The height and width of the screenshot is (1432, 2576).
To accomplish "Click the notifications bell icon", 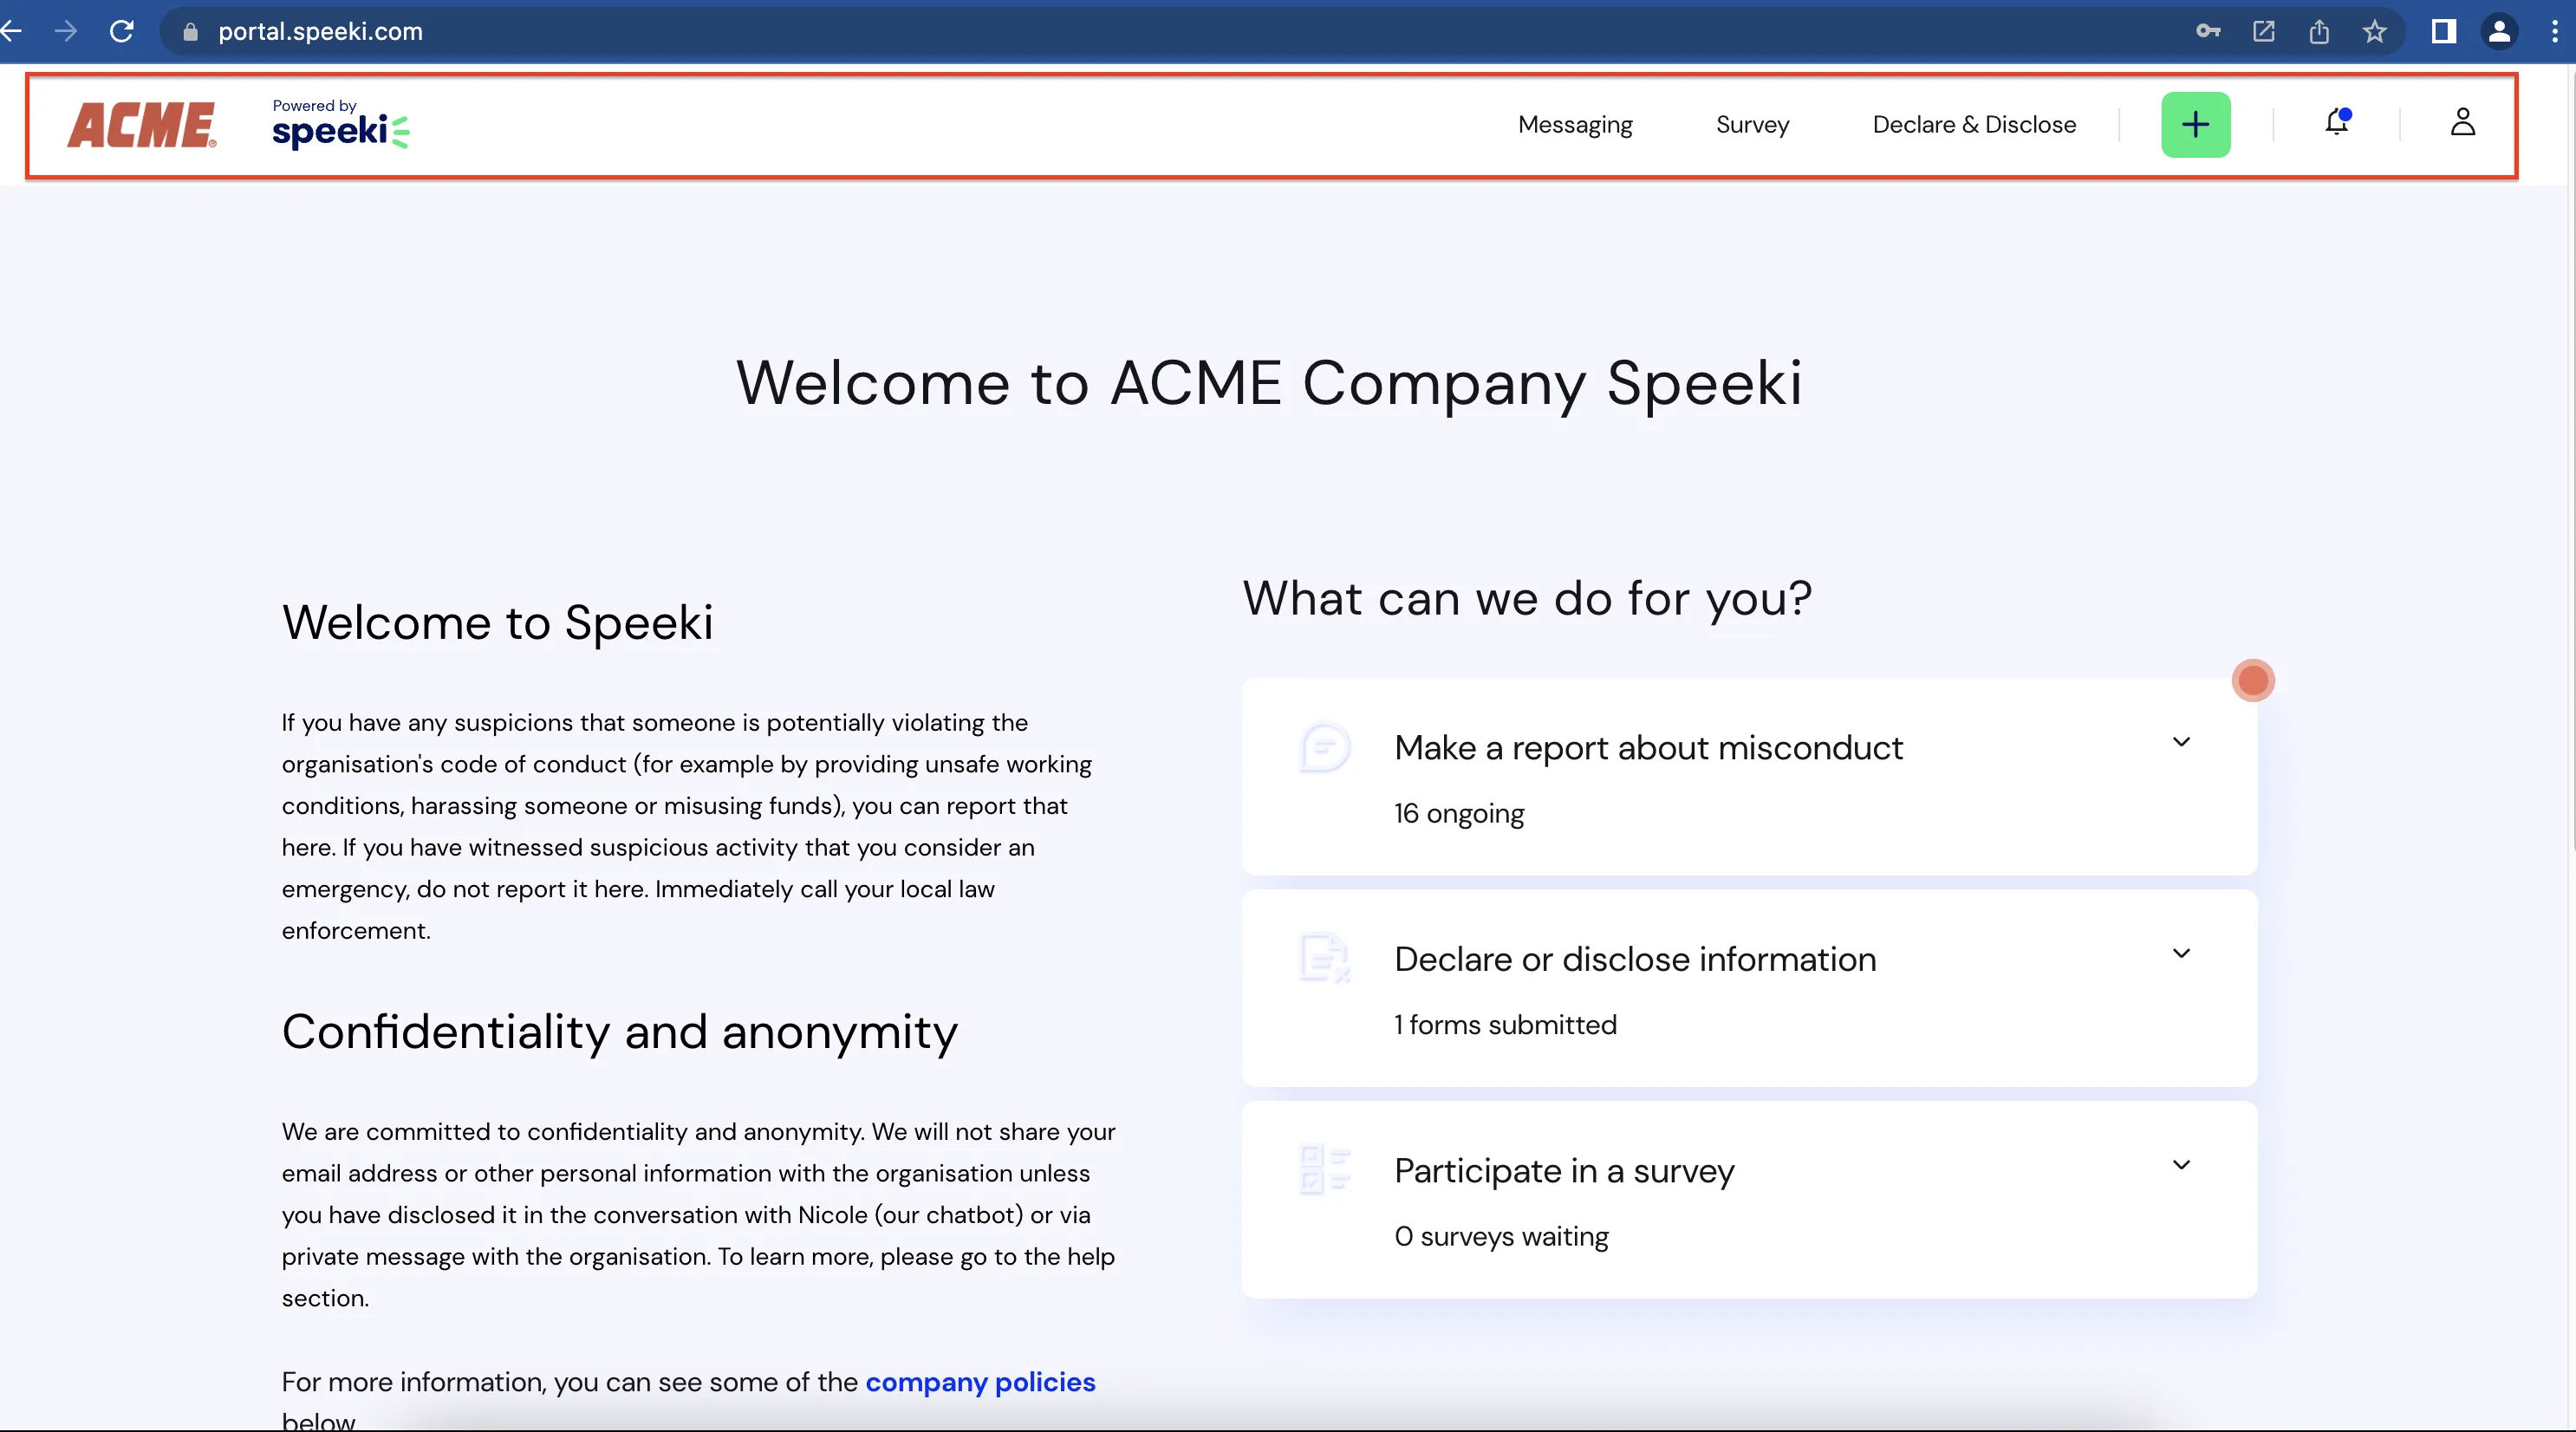I will (x=2339, y=123).
